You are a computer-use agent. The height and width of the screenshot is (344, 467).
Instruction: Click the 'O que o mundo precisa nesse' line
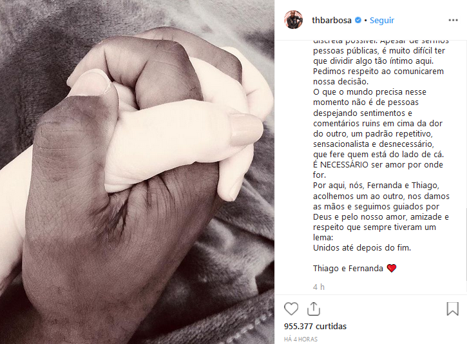[x=370, y=92]
